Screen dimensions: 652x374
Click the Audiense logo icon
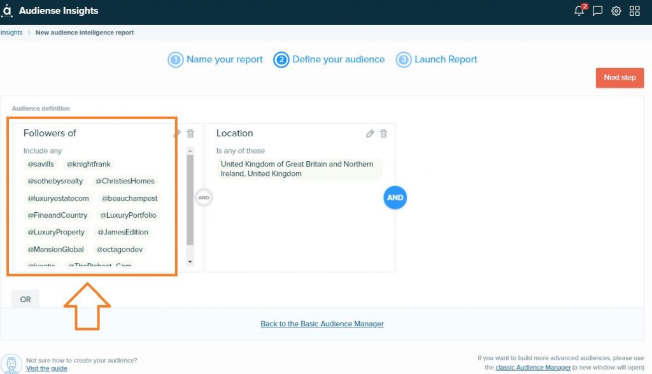click(x=8, y=11)
